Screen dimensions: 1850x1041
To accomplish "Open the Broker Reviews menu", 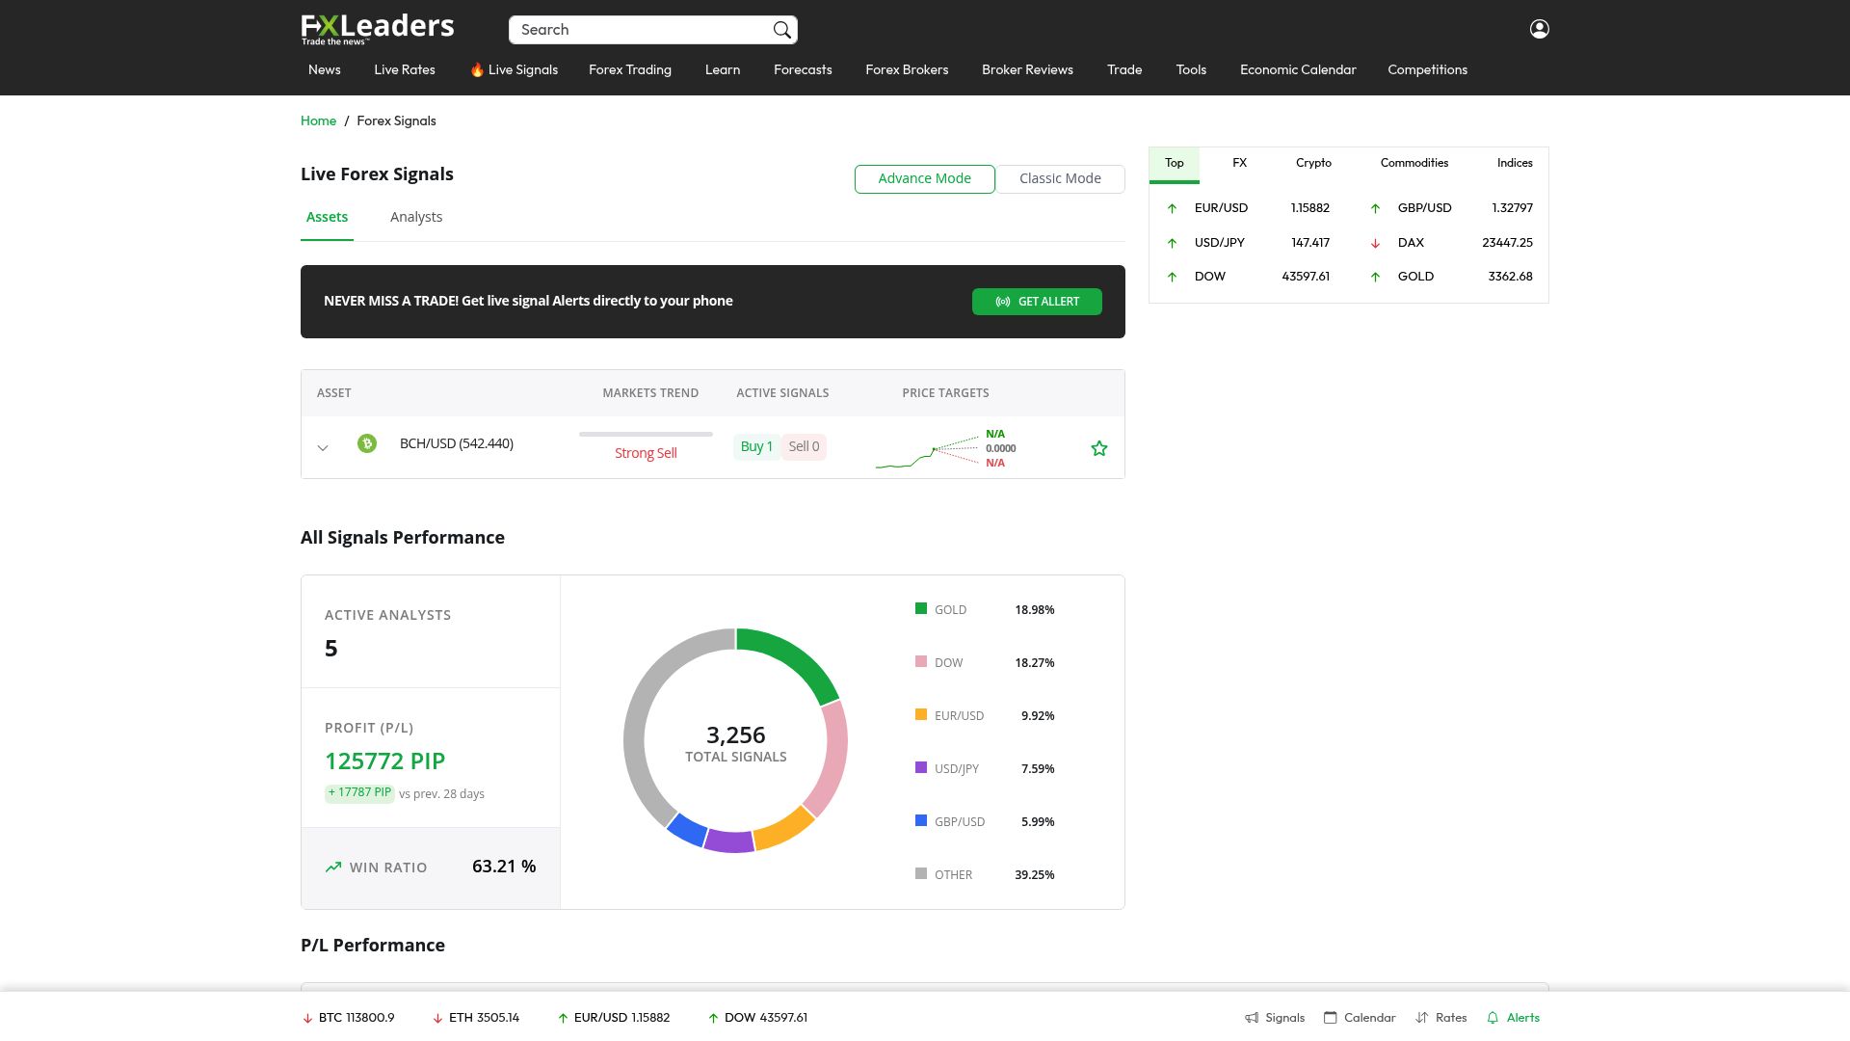I will click(1027, 70).
